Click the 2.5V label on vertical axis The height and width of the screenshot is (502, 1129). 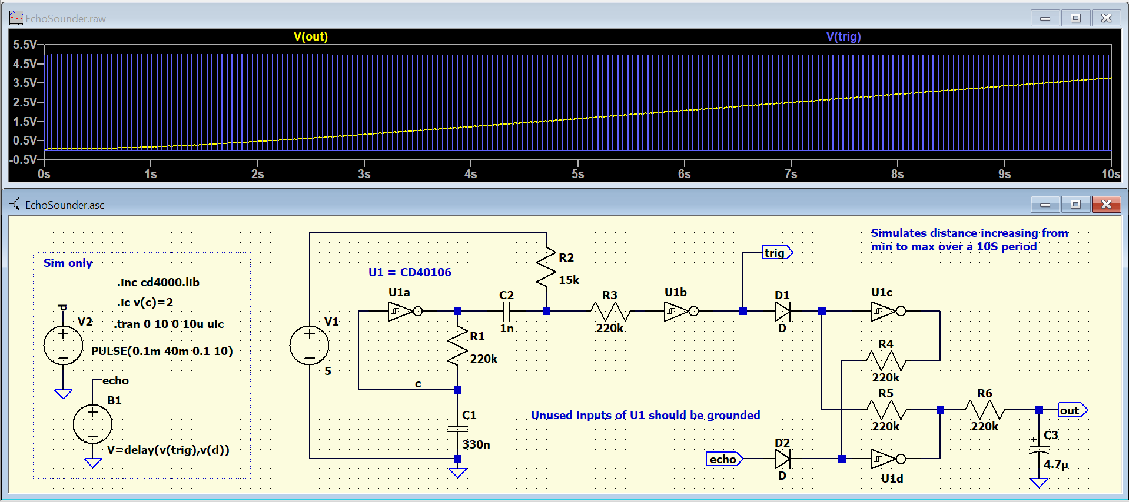click(x=25, y=102)
